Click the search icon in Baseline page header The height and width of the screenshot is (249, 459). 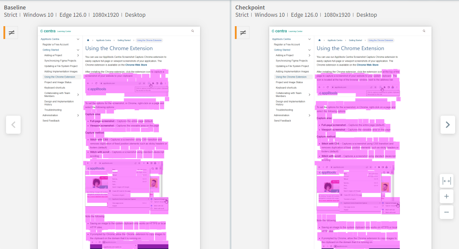[192, 31]
